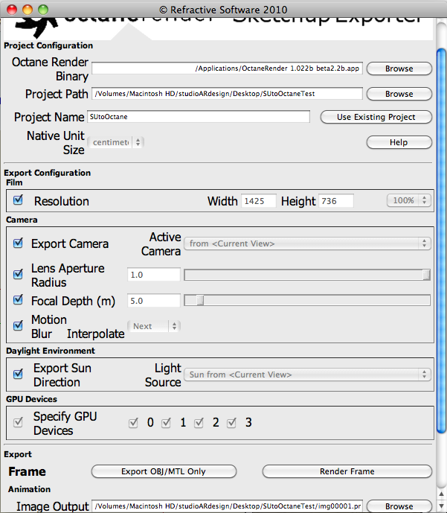Click the Lens Aperture Radius value field
Viewport: 447px width, 513px height.
coord(153,275)
